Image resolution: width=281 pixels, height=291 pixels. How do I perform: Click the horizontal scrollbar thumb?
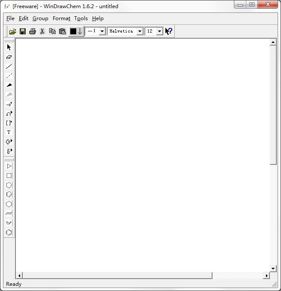click(x=117, y=276)
